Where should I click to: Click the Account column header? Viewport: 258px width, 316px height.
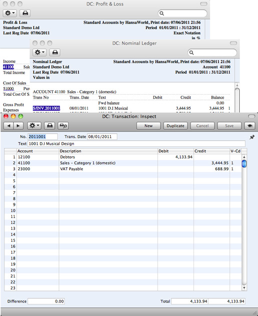point(37,151)
